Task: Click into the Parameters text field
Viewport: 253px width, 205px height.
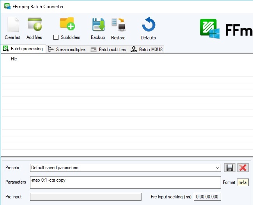Action: coord(126,182)
